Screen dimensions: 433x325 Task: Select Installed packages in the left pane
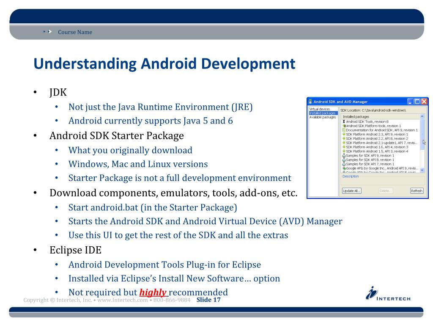coord(323,113)
